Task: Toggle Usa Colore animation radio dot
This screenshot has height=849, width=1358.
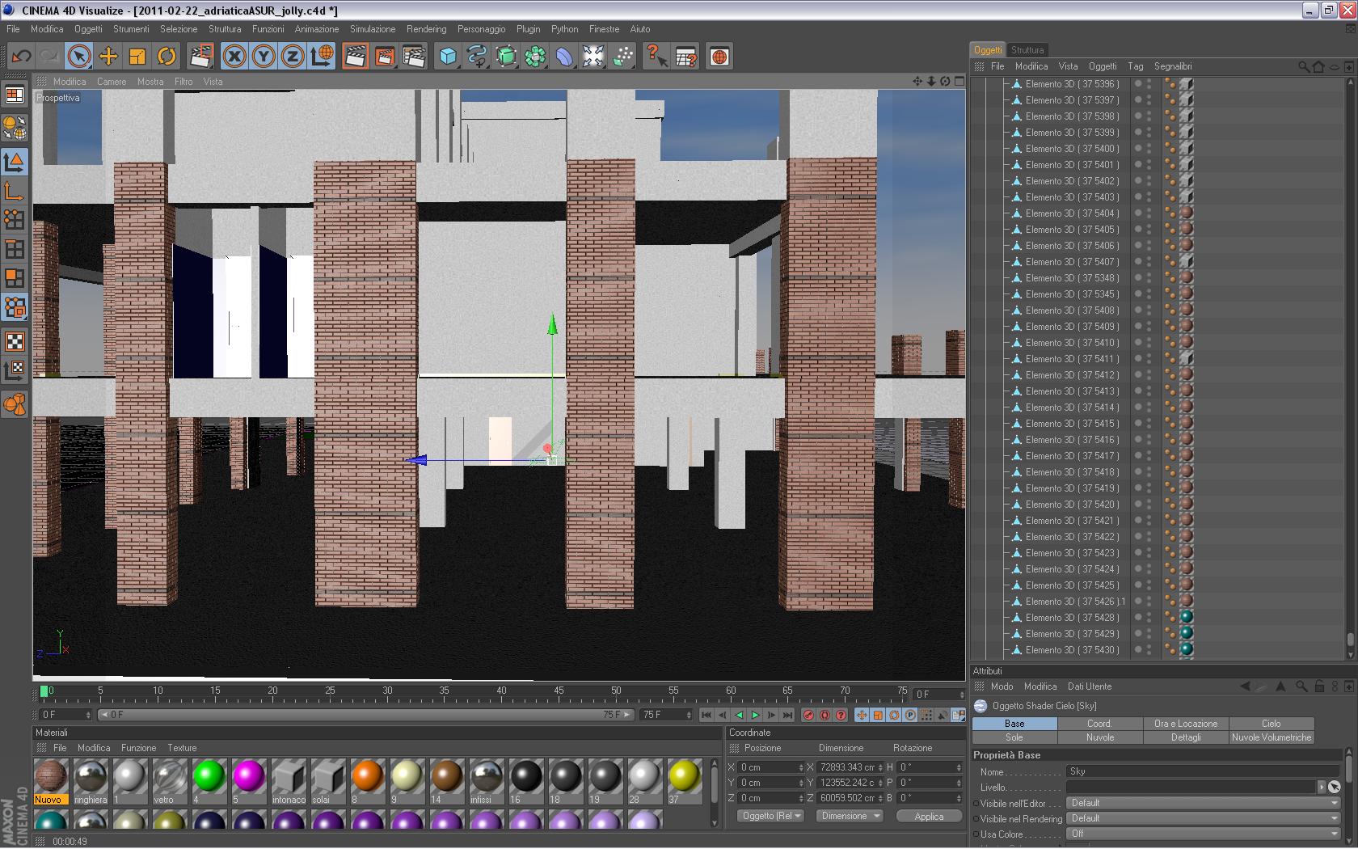Action: 976,834
